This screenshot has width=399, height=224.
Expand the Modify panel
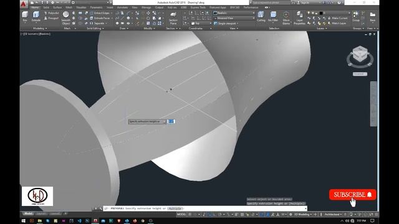pyautogui.click(x=149, y=29)
